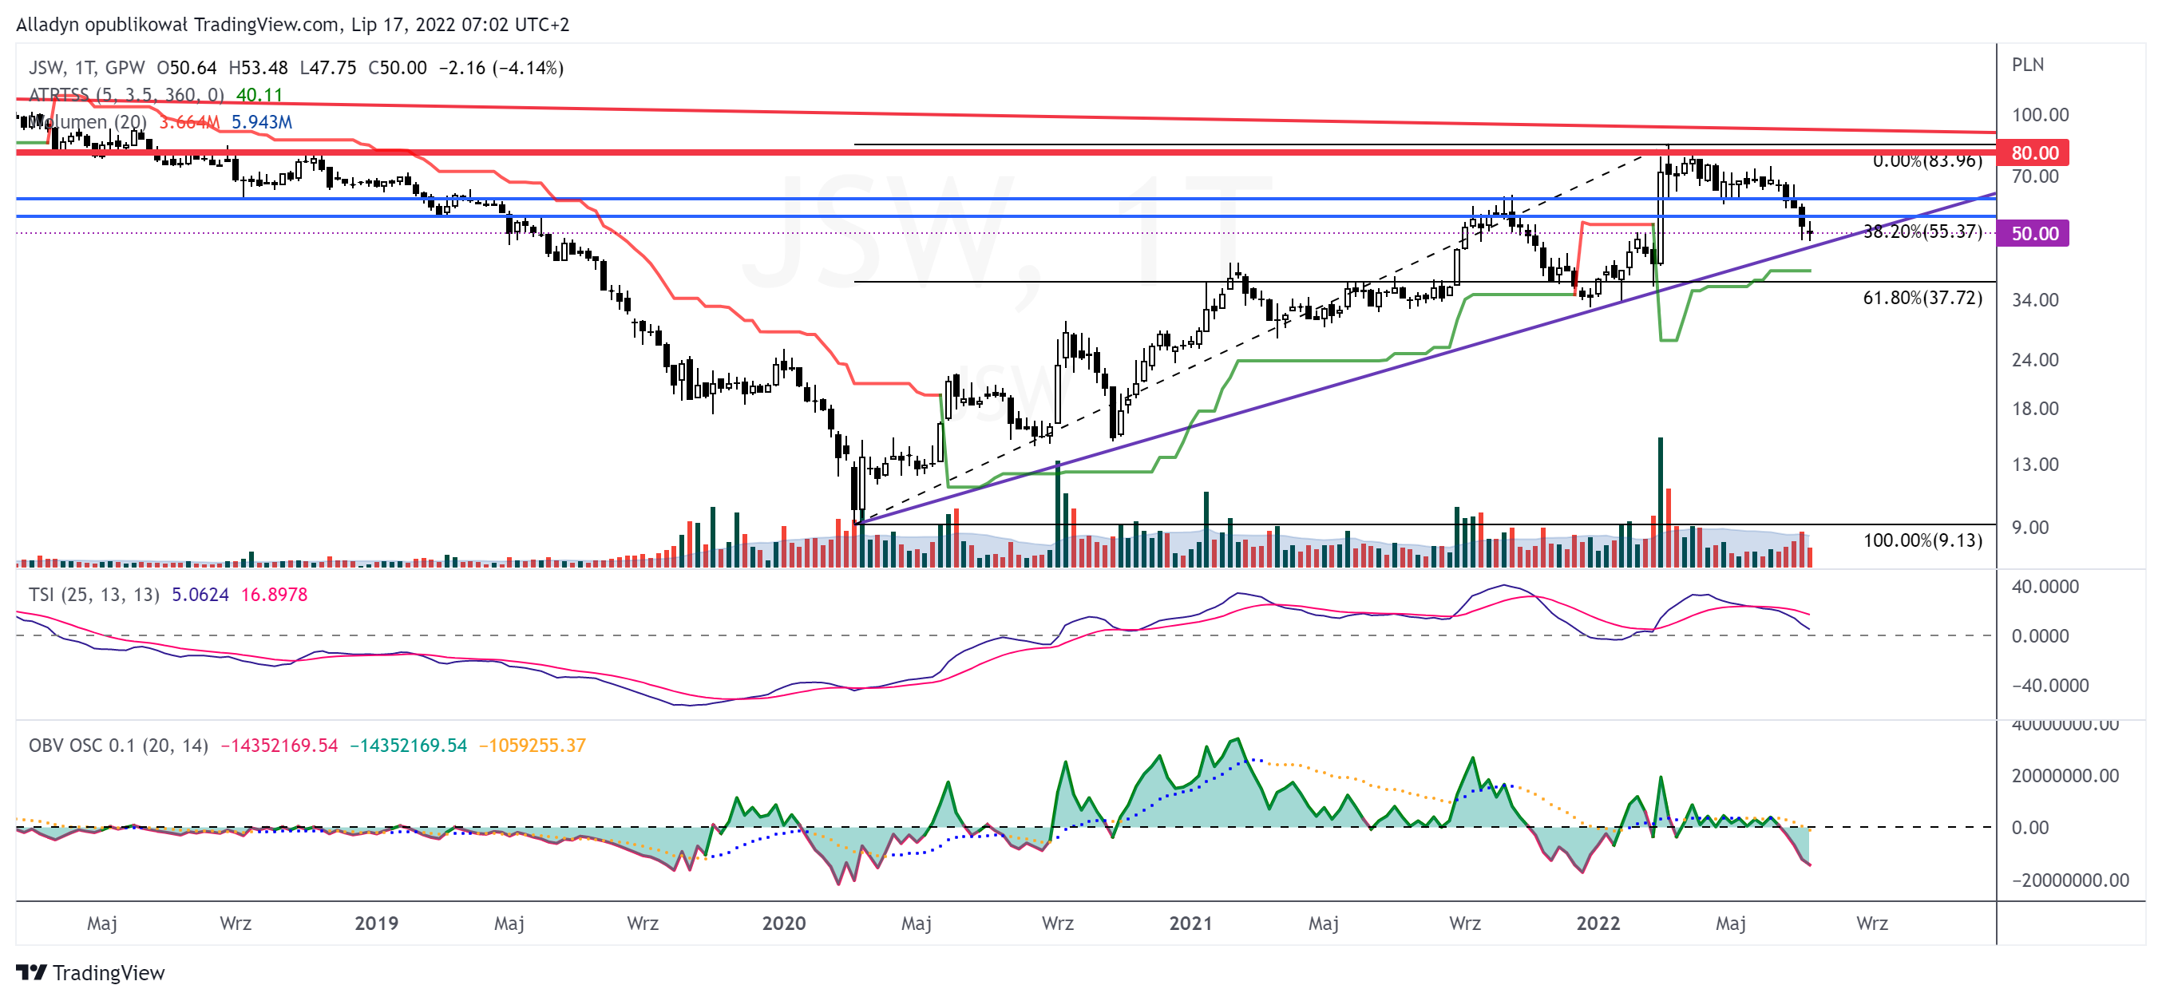Click the 38.20%(55.37) Fibonacci level label

pyautogui.click(x=1922, y=231)
